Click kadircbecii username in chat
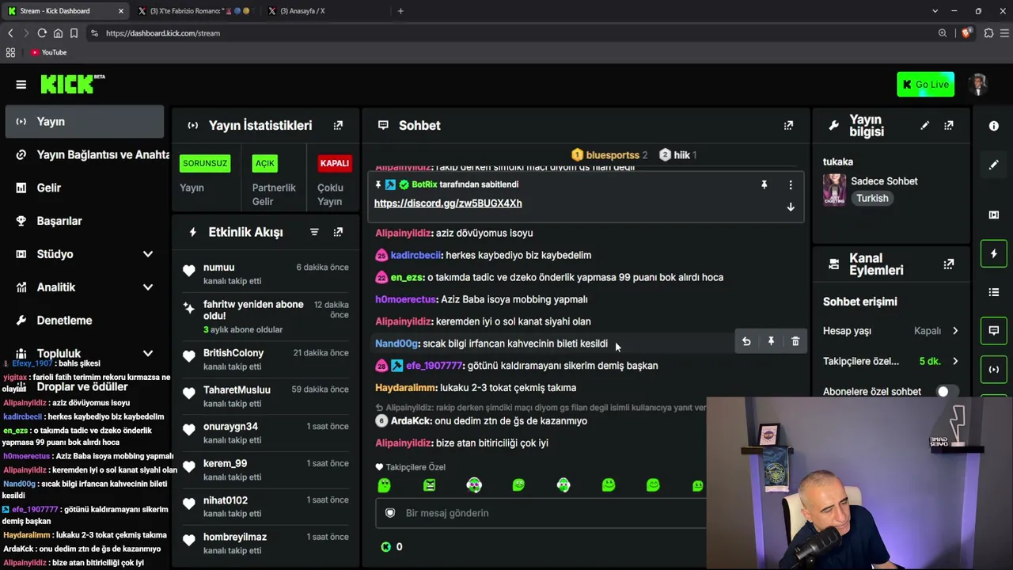1013x570 pixels. pos(415,256)
